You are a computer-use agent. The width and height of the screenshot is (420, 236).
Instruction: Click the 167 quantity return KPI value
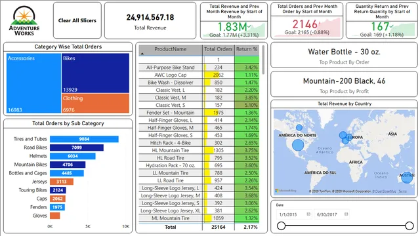tap(380, 26)
